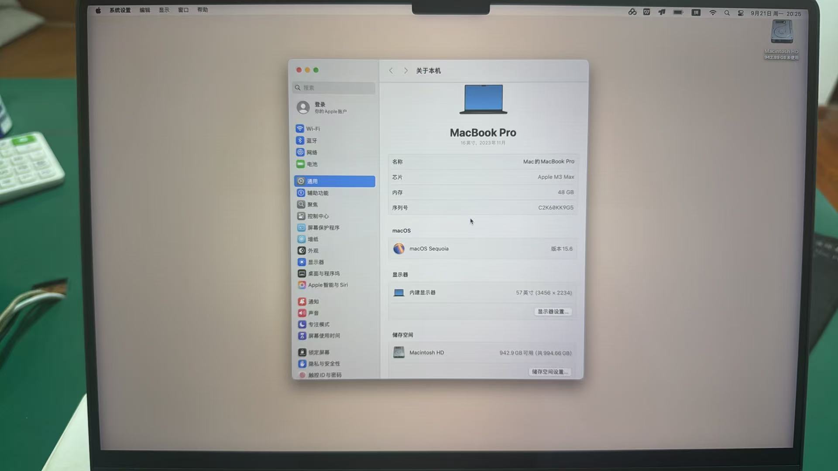Click the sidebar search field (搜索)

tap(334, 88)
